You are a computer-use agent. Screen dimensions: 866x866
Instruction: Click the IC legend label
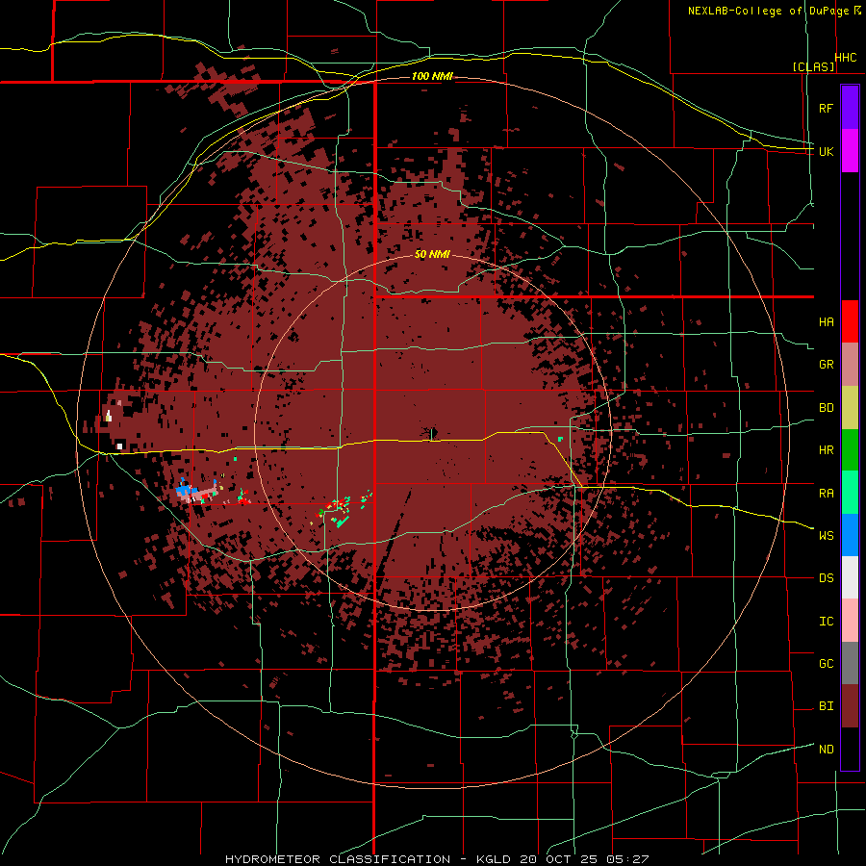pyautogui.click(x=826, y=621)
